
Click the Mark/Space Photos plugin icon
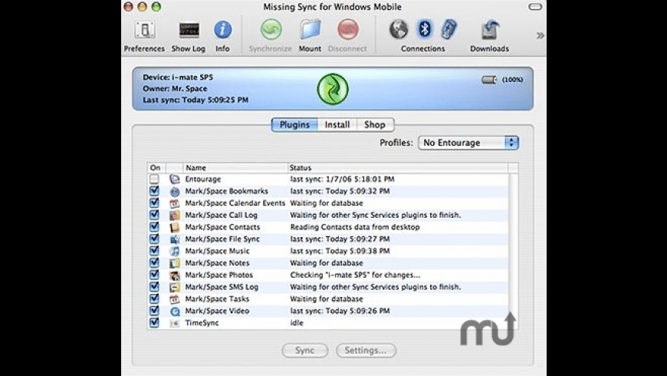pos(174,275)
